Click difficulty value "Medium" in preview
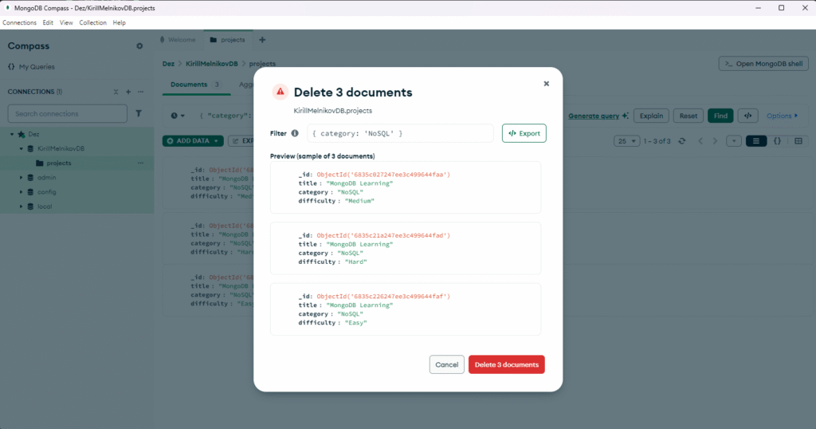This screenshot has width=816, height=429. coord(359,201)
